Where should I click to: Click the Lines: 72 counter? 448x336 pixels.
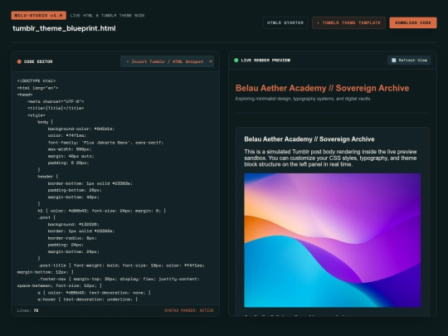27,310
